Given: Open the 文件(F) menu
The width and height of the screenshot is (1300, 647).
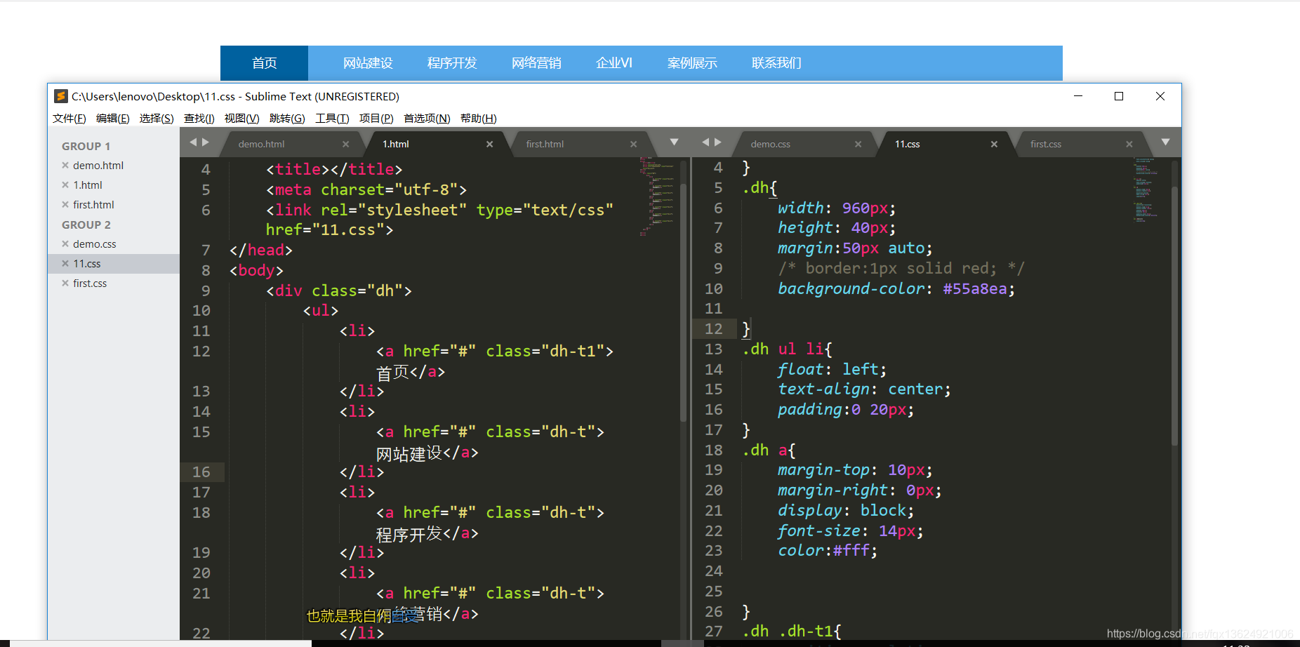Looking at the screenshot, I should [x=69, y=119].
